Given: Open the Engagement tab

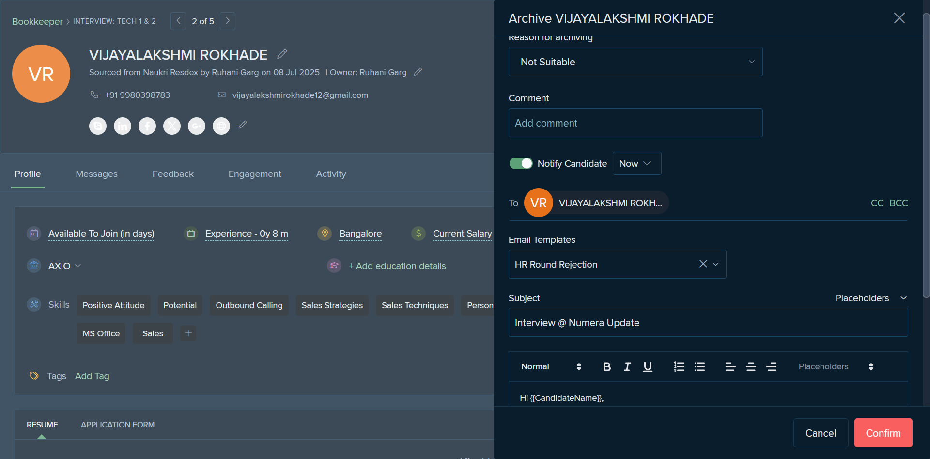Looking at the screenshot, I should 255,174.
